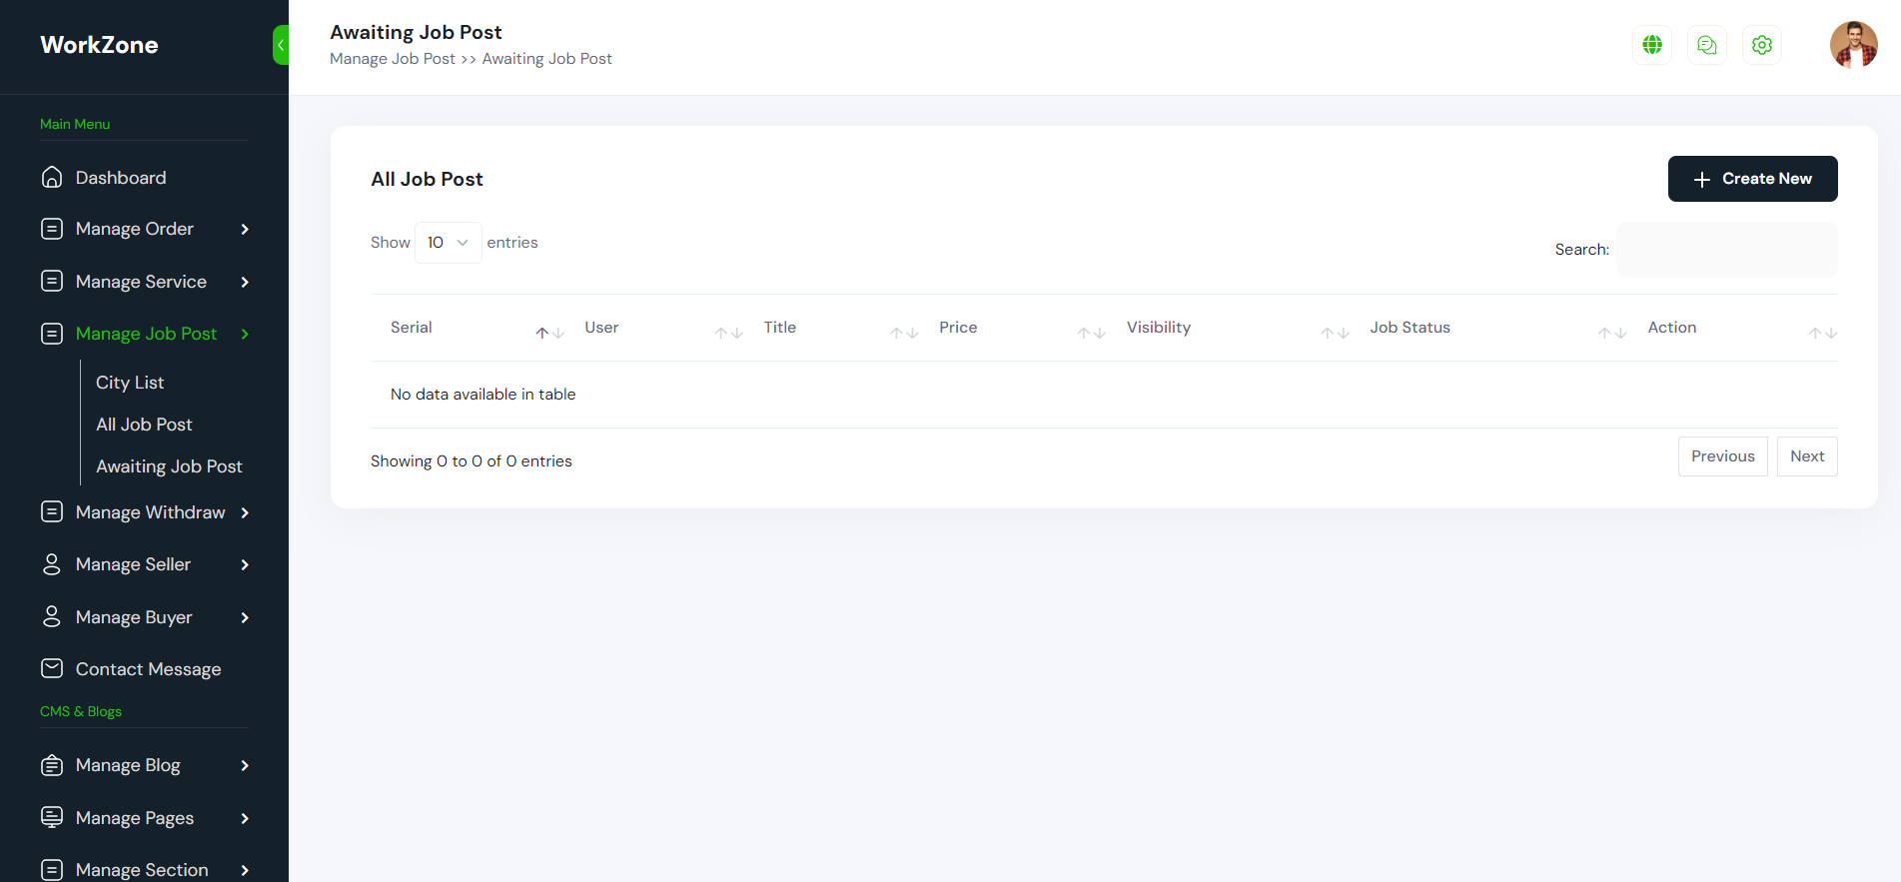Image resolution: width=1901 pixels, height=882 pixels.
Task: Click the Contact Message envelope icon
Action: [52, 668]
